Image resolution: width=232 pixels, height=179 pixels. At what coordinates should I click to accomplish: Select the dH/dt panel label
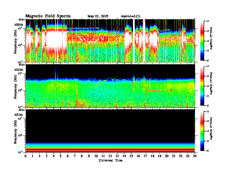(19, 25)
